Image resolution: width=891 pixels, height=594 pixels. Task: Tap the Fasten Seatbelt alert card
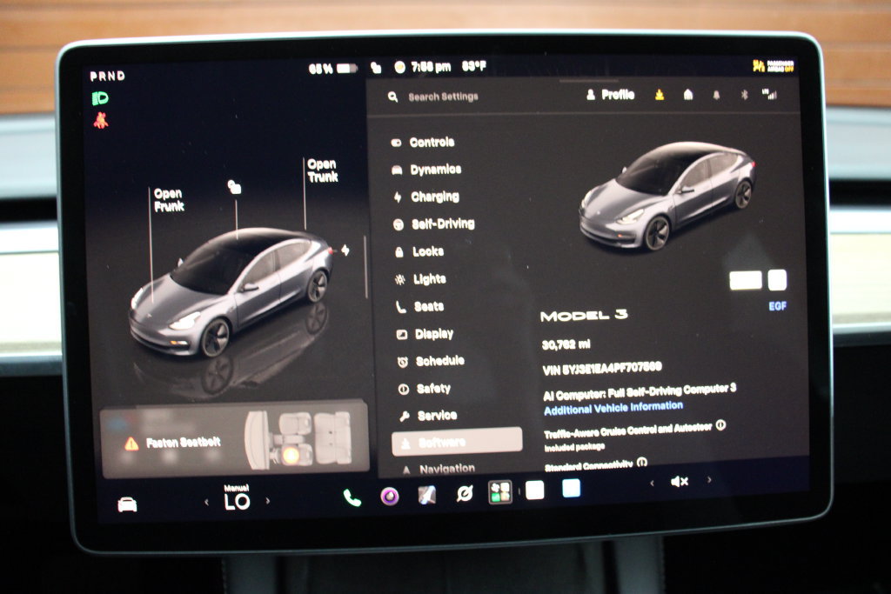coord(235,440)
